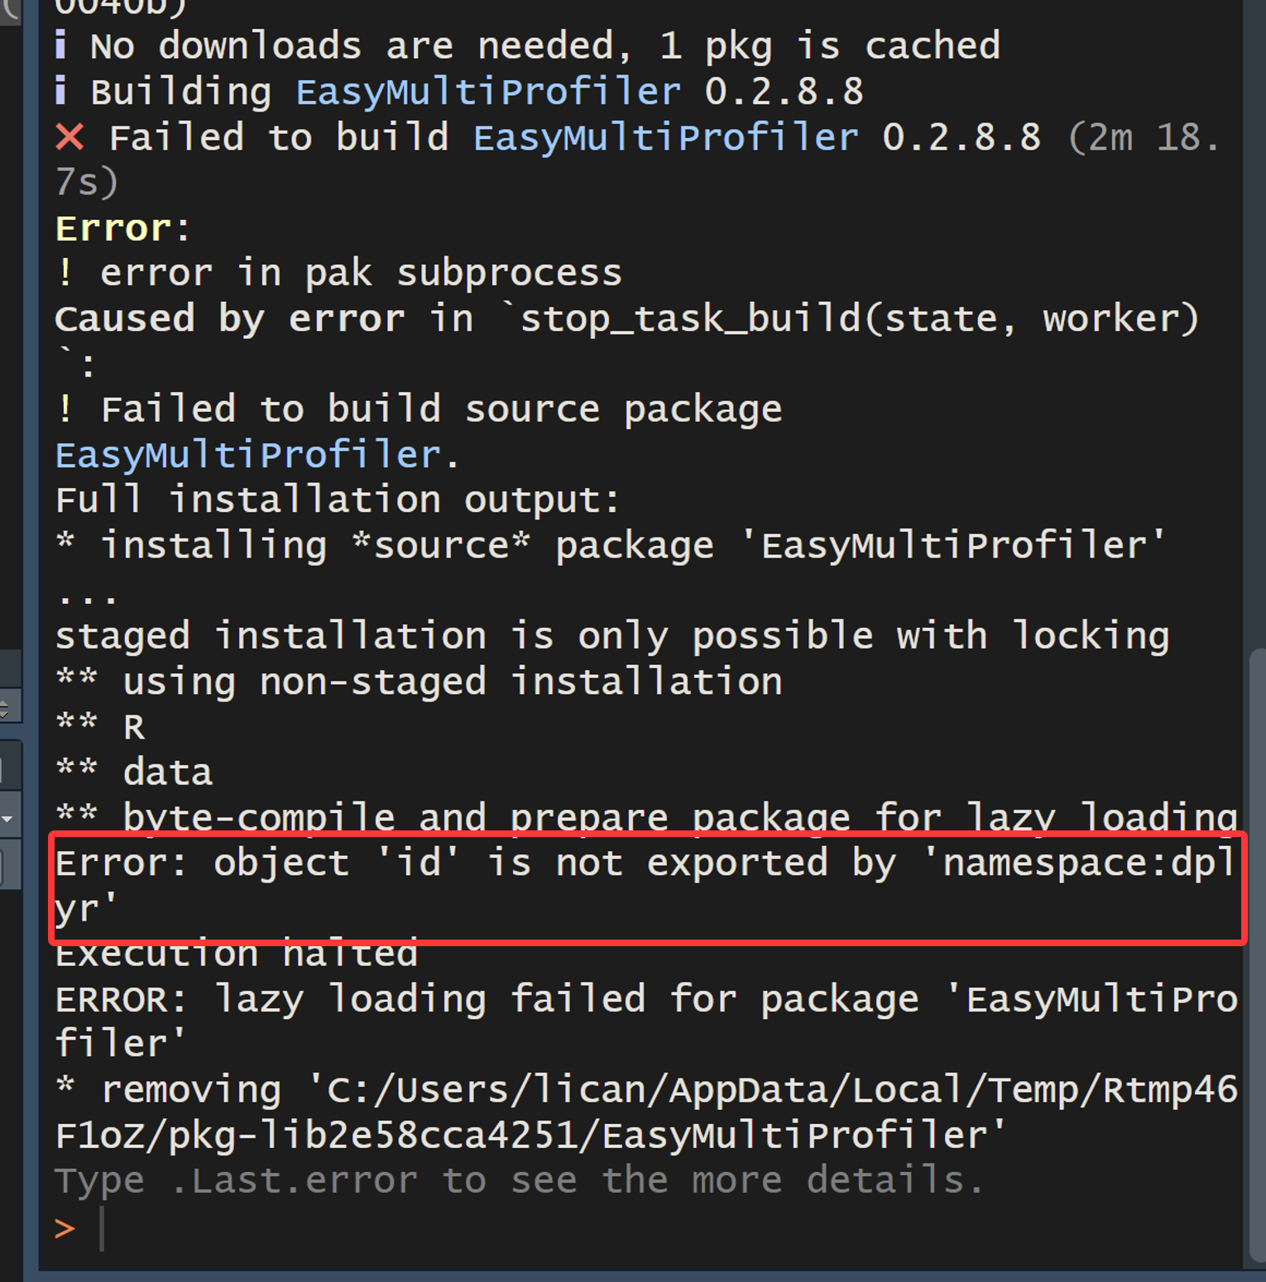Click info icon beside "No downloads are needed"
Image resolution: width=1266 pixels, height=1282 pixels.
(x=60, y=45)
